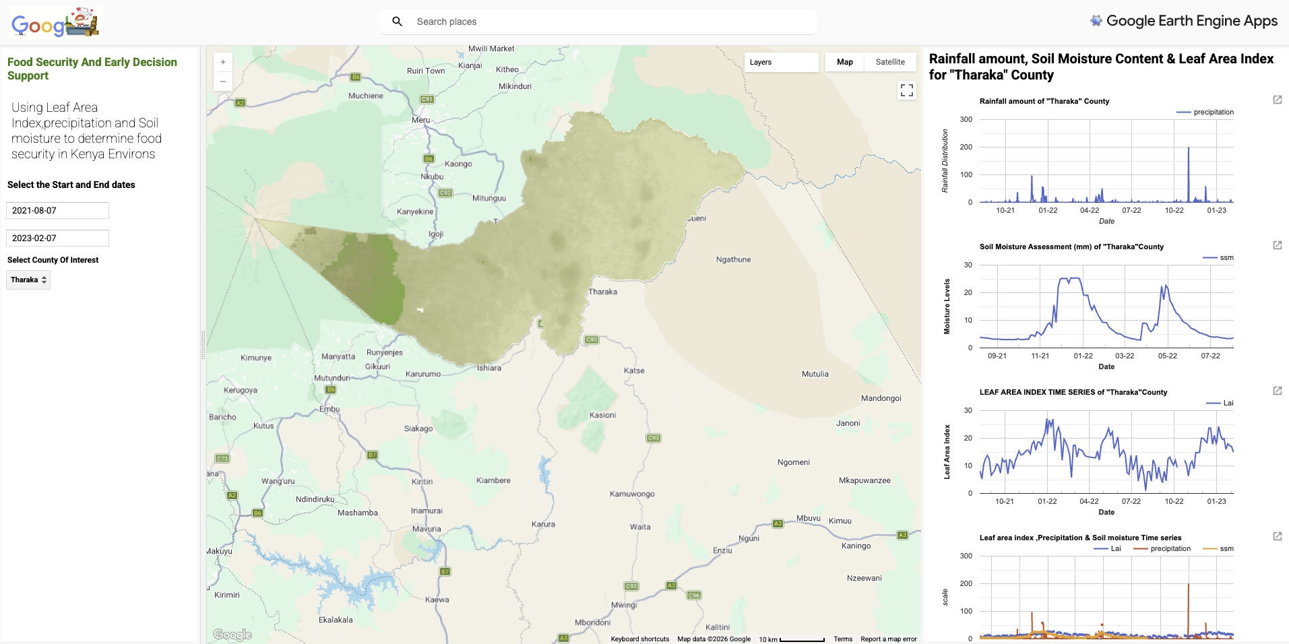The width and height of the screenshot is (1289, 644).
Task: Switch to Map view
Action: 845,62
